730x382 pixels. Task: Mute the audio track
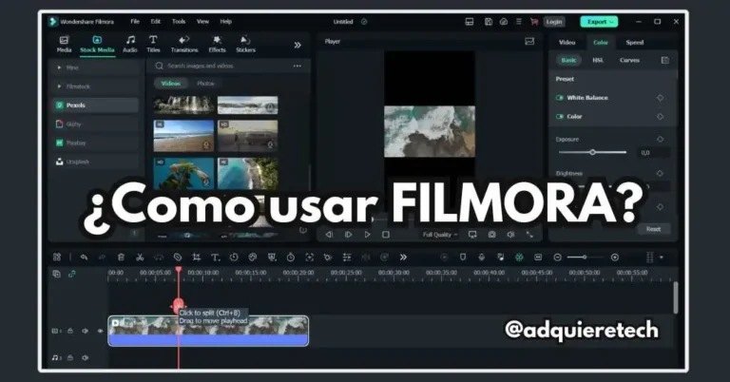[x=85, y=358]
